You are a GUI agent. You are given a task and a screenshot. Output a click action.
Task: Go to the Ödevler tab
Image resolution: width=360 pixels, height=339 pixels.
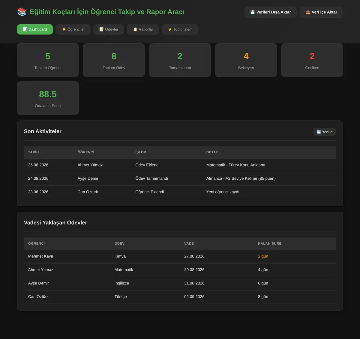pyautogui.click(x=109, y=29)
